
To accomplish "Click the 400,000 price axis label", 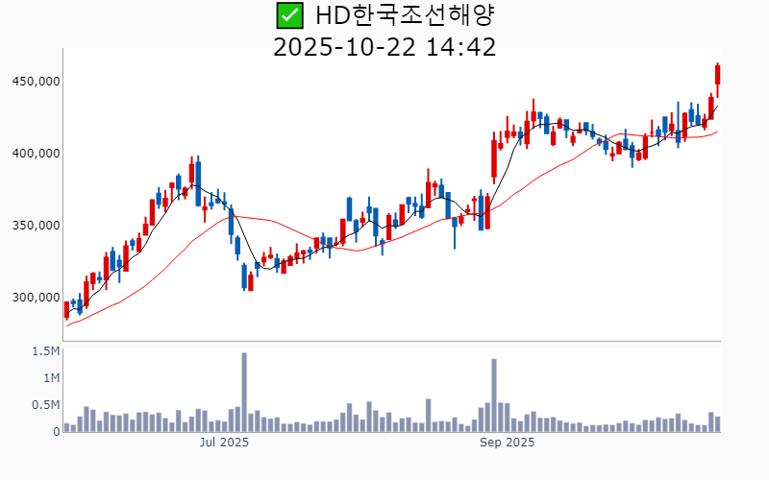I will (x=36, y=154).
